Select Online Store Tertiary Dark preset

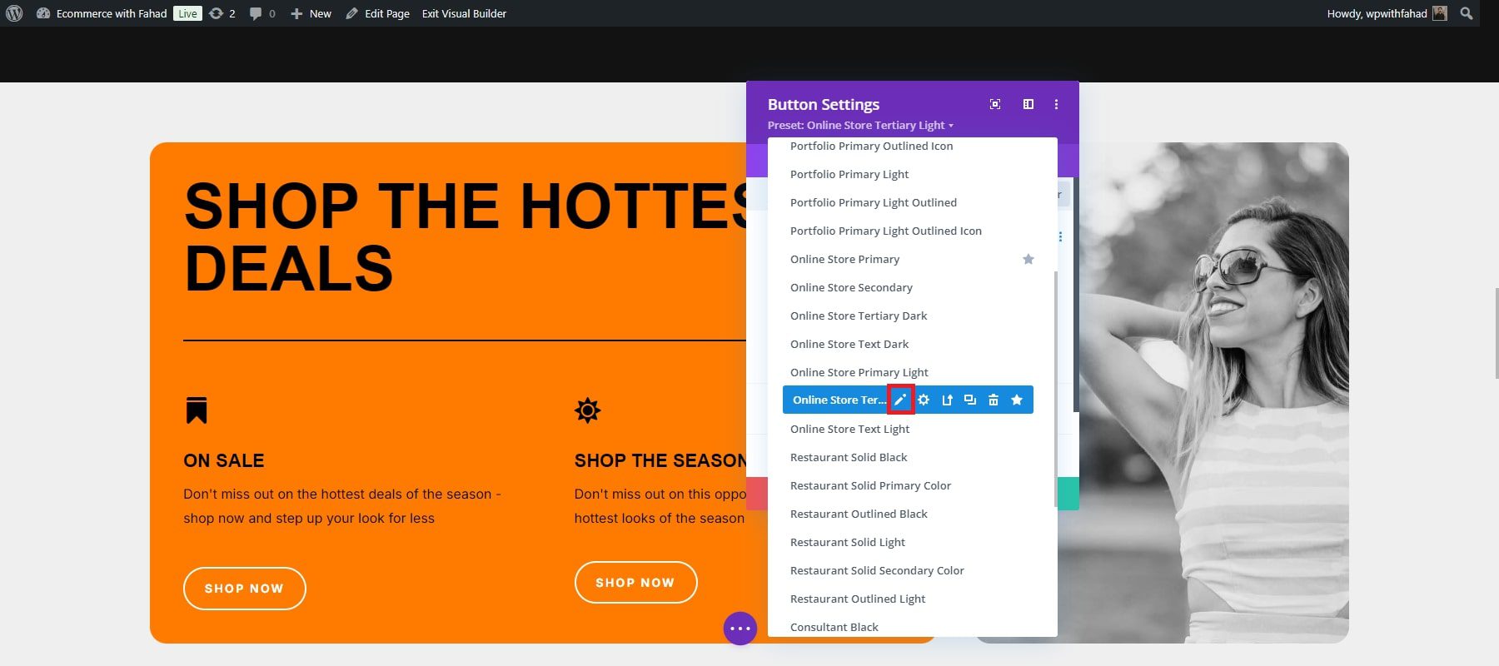859,316
